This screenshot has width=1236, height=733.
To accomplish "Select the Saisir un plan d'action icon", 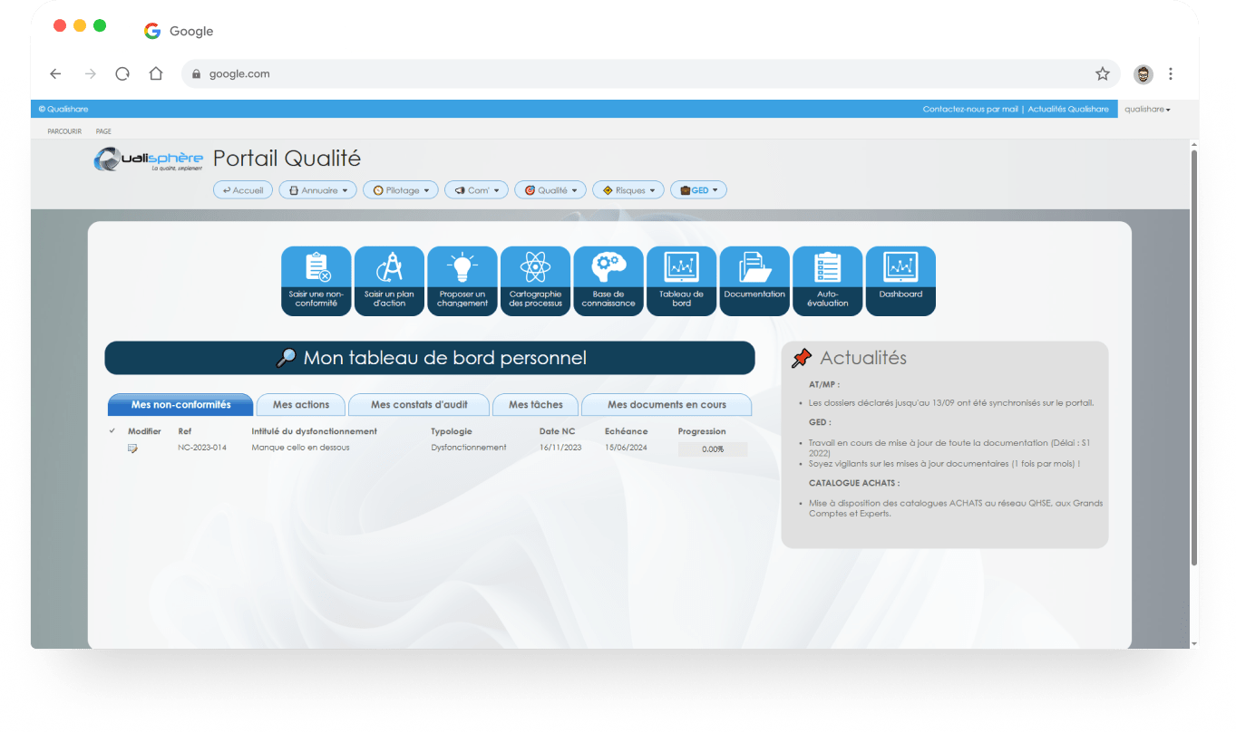I will pos(389,281).
